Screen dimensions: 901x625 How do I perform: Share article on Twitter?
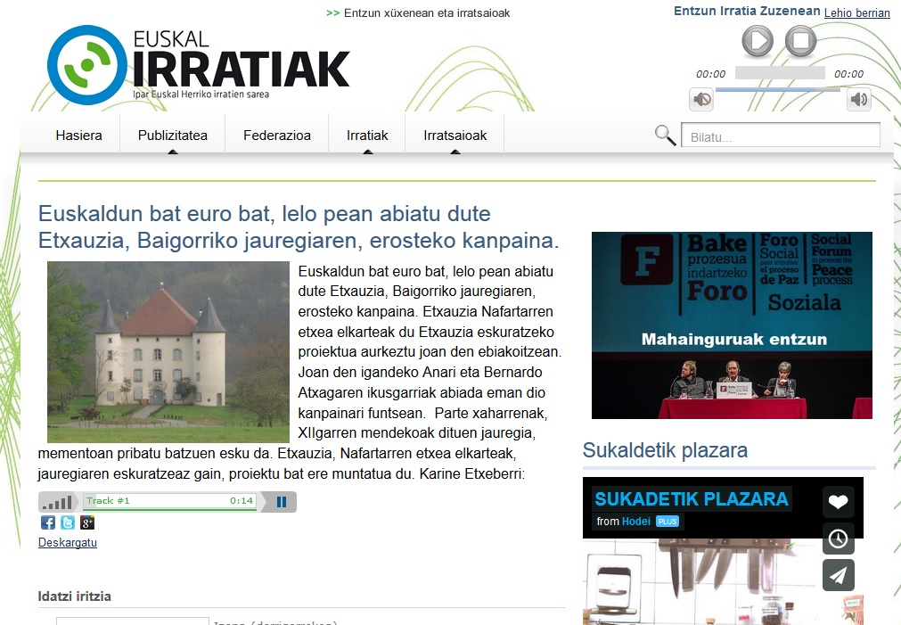(x=68, y=522)
